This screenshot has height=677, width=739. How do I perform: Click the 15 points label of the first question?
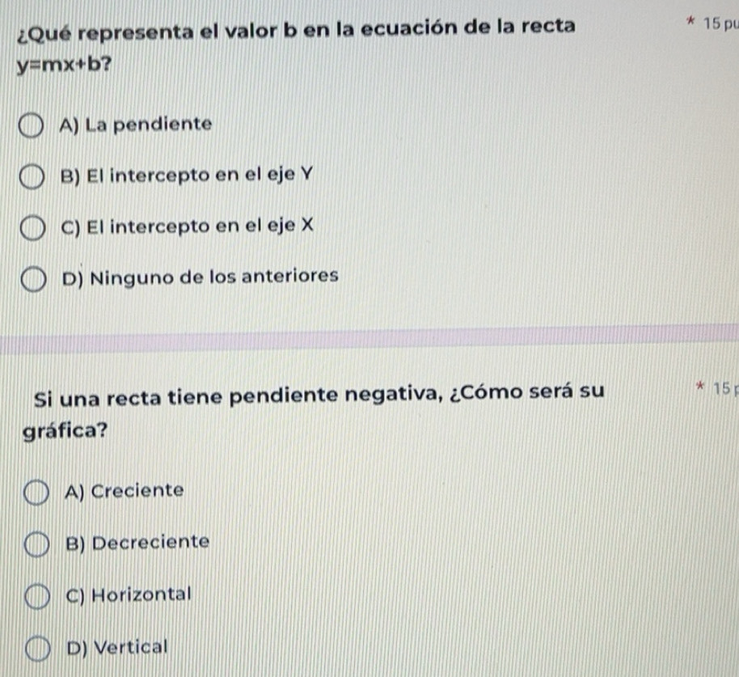(721, 23)
